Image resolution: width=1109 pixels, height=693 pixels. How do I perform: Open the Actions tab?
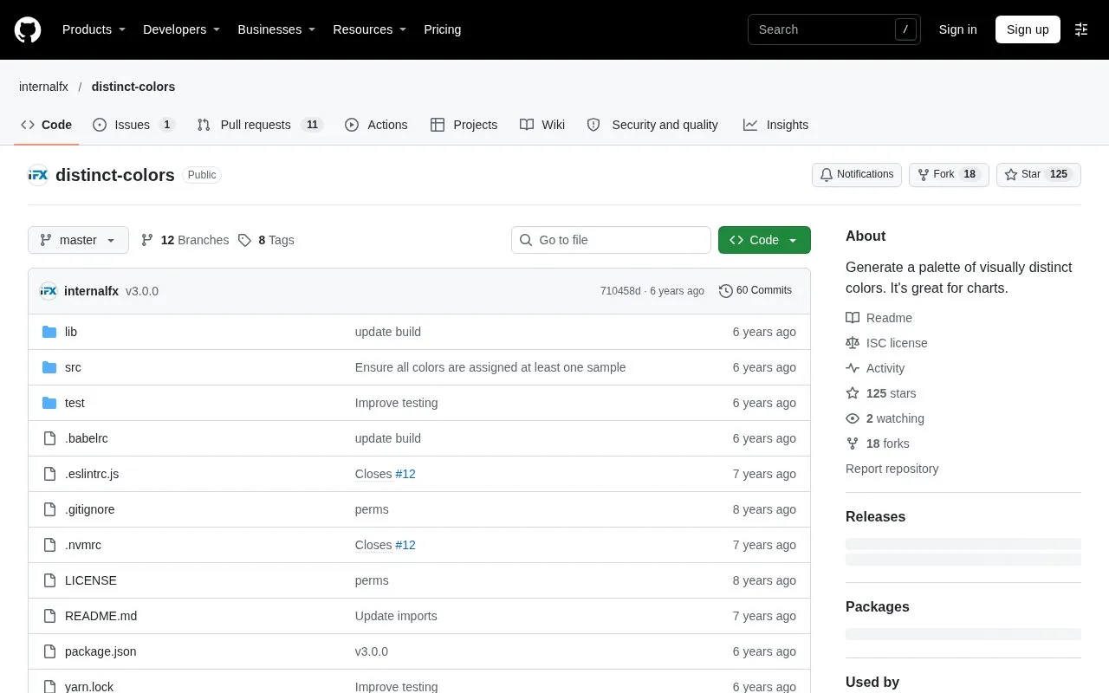(x=376, y=125)
